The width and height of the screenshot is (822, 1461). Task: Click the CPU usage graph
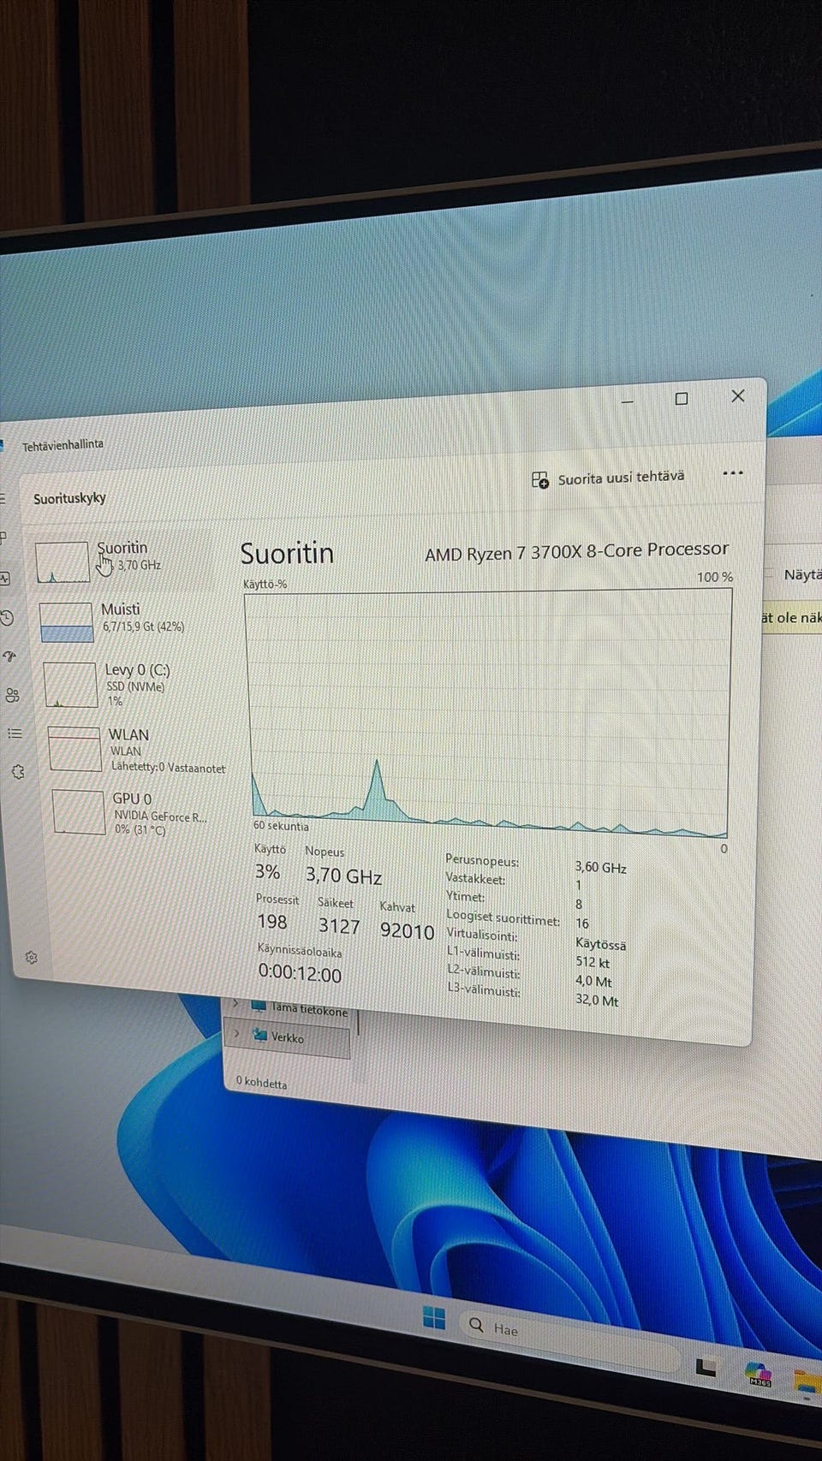[x=488, y=713]
